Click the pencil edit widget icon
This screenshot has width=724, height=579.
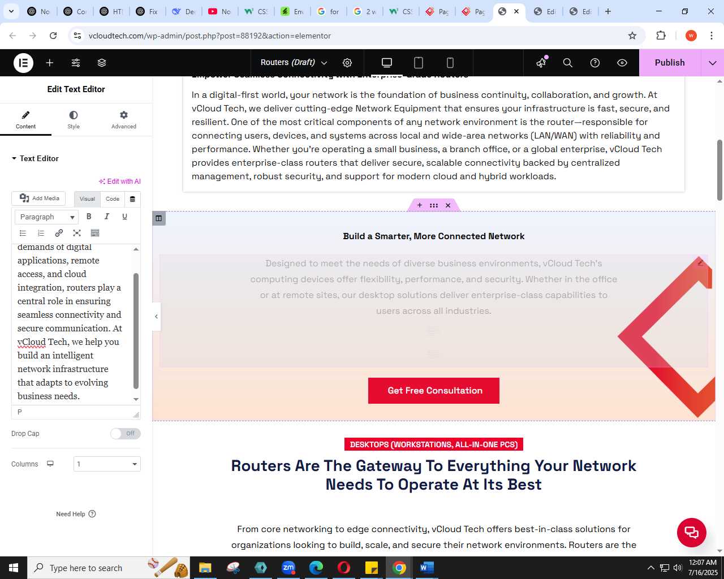700,262
